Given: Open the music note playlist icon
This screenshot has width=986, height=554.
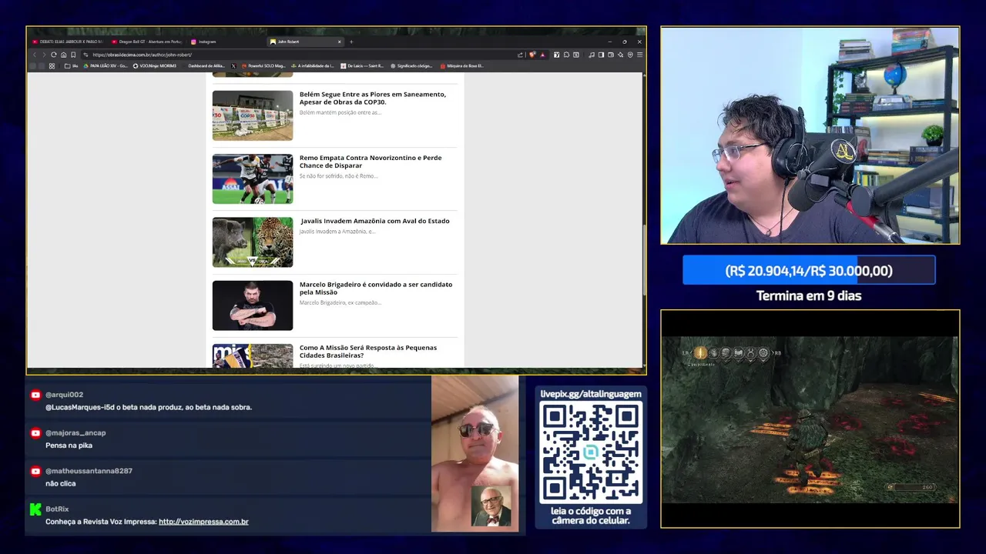Looking at the screenshot, I should [x=592, y=55].
